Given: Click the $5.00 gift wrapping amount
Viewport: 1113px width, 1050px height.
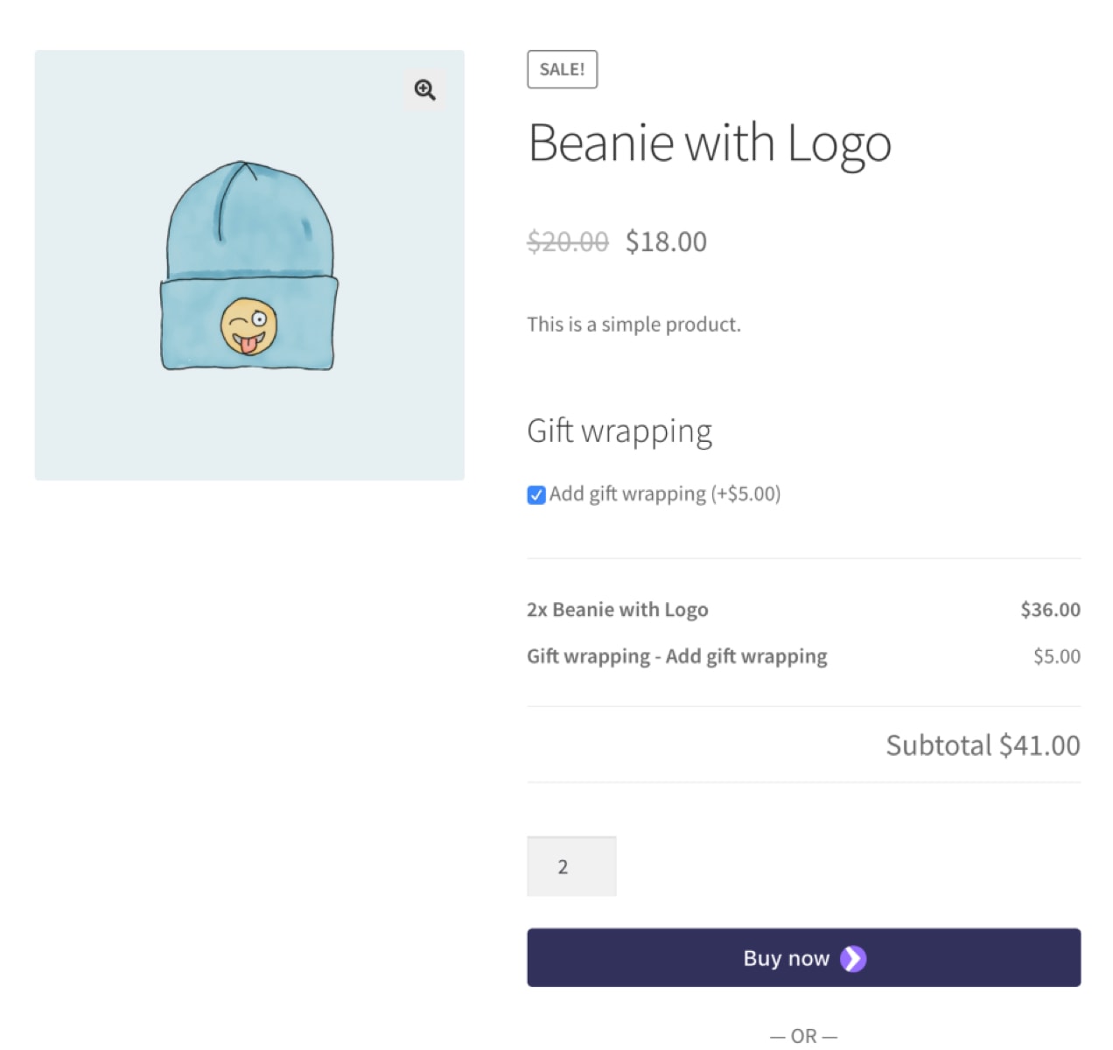Looking at the screenshot, I should coord(1056,656).
